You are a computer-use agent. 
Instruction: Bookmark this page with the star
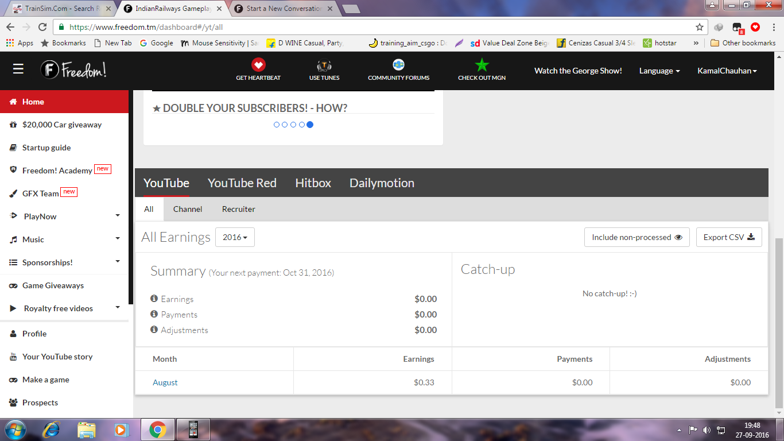click(699, 27)
